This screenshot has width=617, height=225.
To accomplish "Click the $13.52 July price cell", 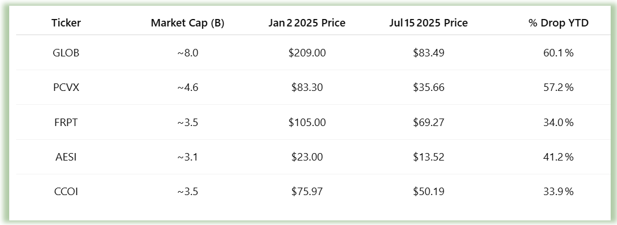I will (428, 157).
